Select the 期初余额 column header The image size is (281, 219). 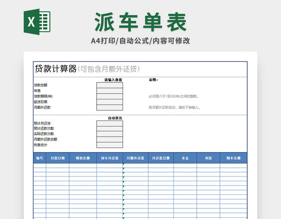(83, 158)
